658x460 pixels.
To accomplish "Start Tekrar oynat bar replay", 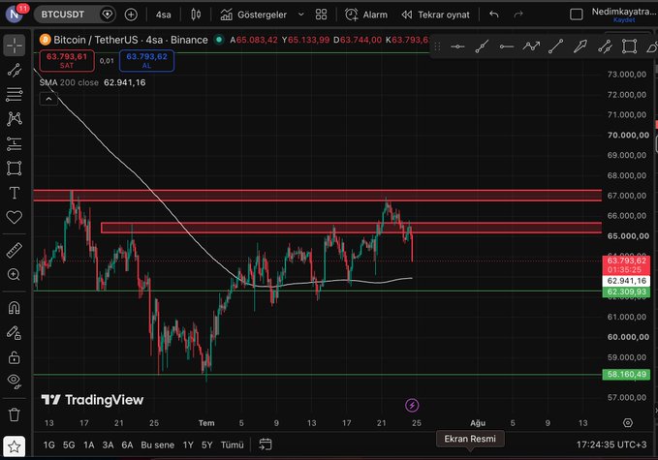I will click(435, 15).
